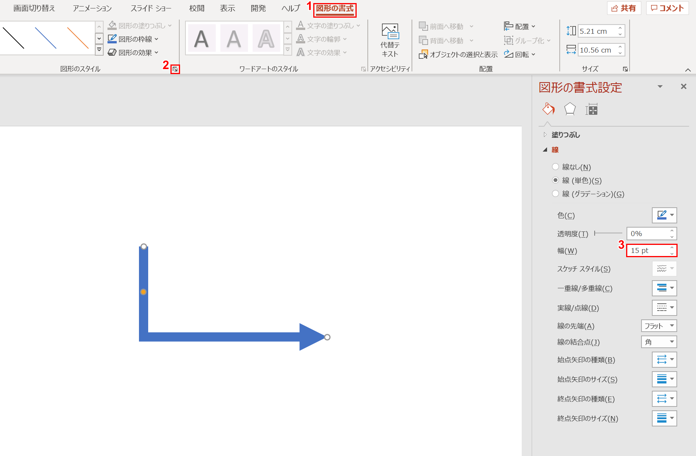Select third outlined WordArt style A
This screenshot has height=456, width=696.
tap(266, 38)
